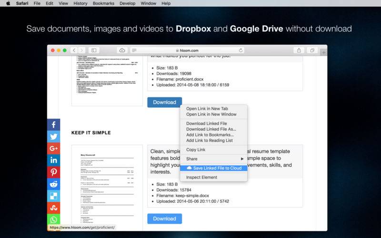Click the 'Filename: proficient.docx' text
The height and width of the screenshot is (238, 381).
click(x=180, y=79)
